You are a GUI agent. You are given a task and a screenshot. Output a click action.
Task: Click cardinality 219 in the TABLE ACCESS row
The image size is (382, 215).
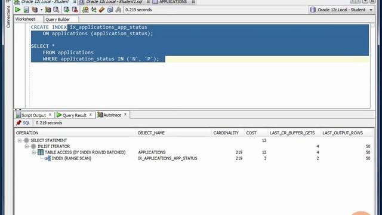click(x=239, y=152)
